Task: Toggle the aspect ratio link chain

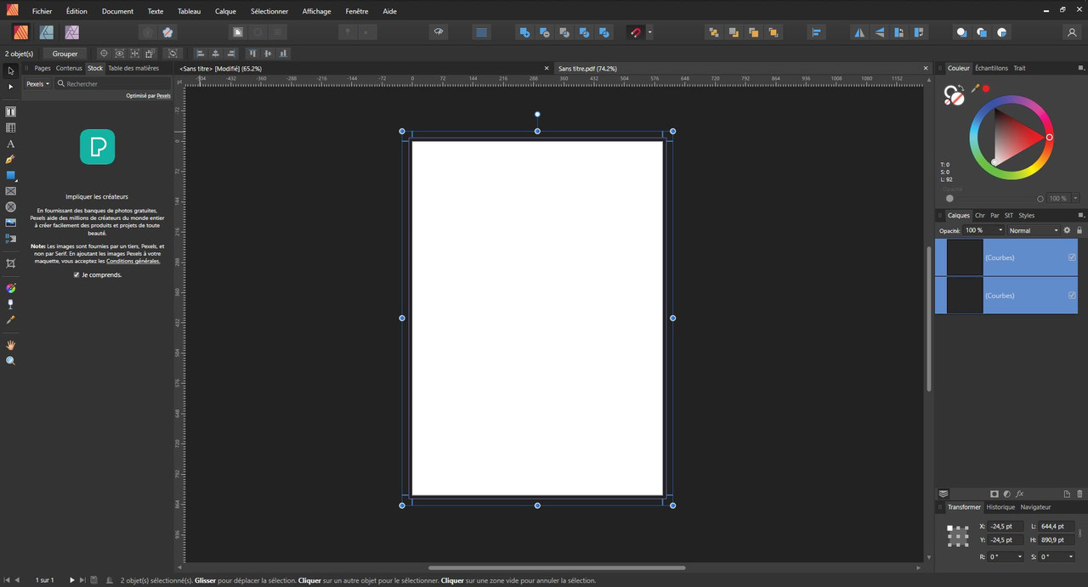Action: (x=1080, y=533)
